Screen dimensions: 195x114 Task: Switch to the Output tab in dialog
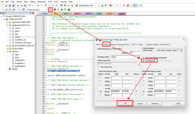click(113, 44)
